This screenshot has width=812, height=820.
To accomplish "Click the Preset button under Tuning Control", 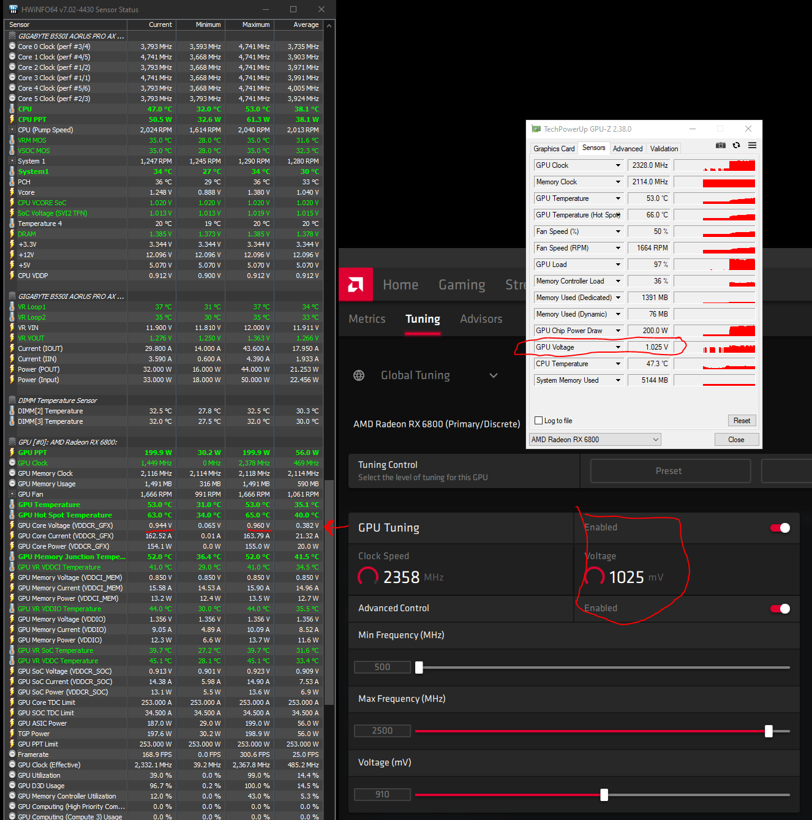I will point(670,471).
